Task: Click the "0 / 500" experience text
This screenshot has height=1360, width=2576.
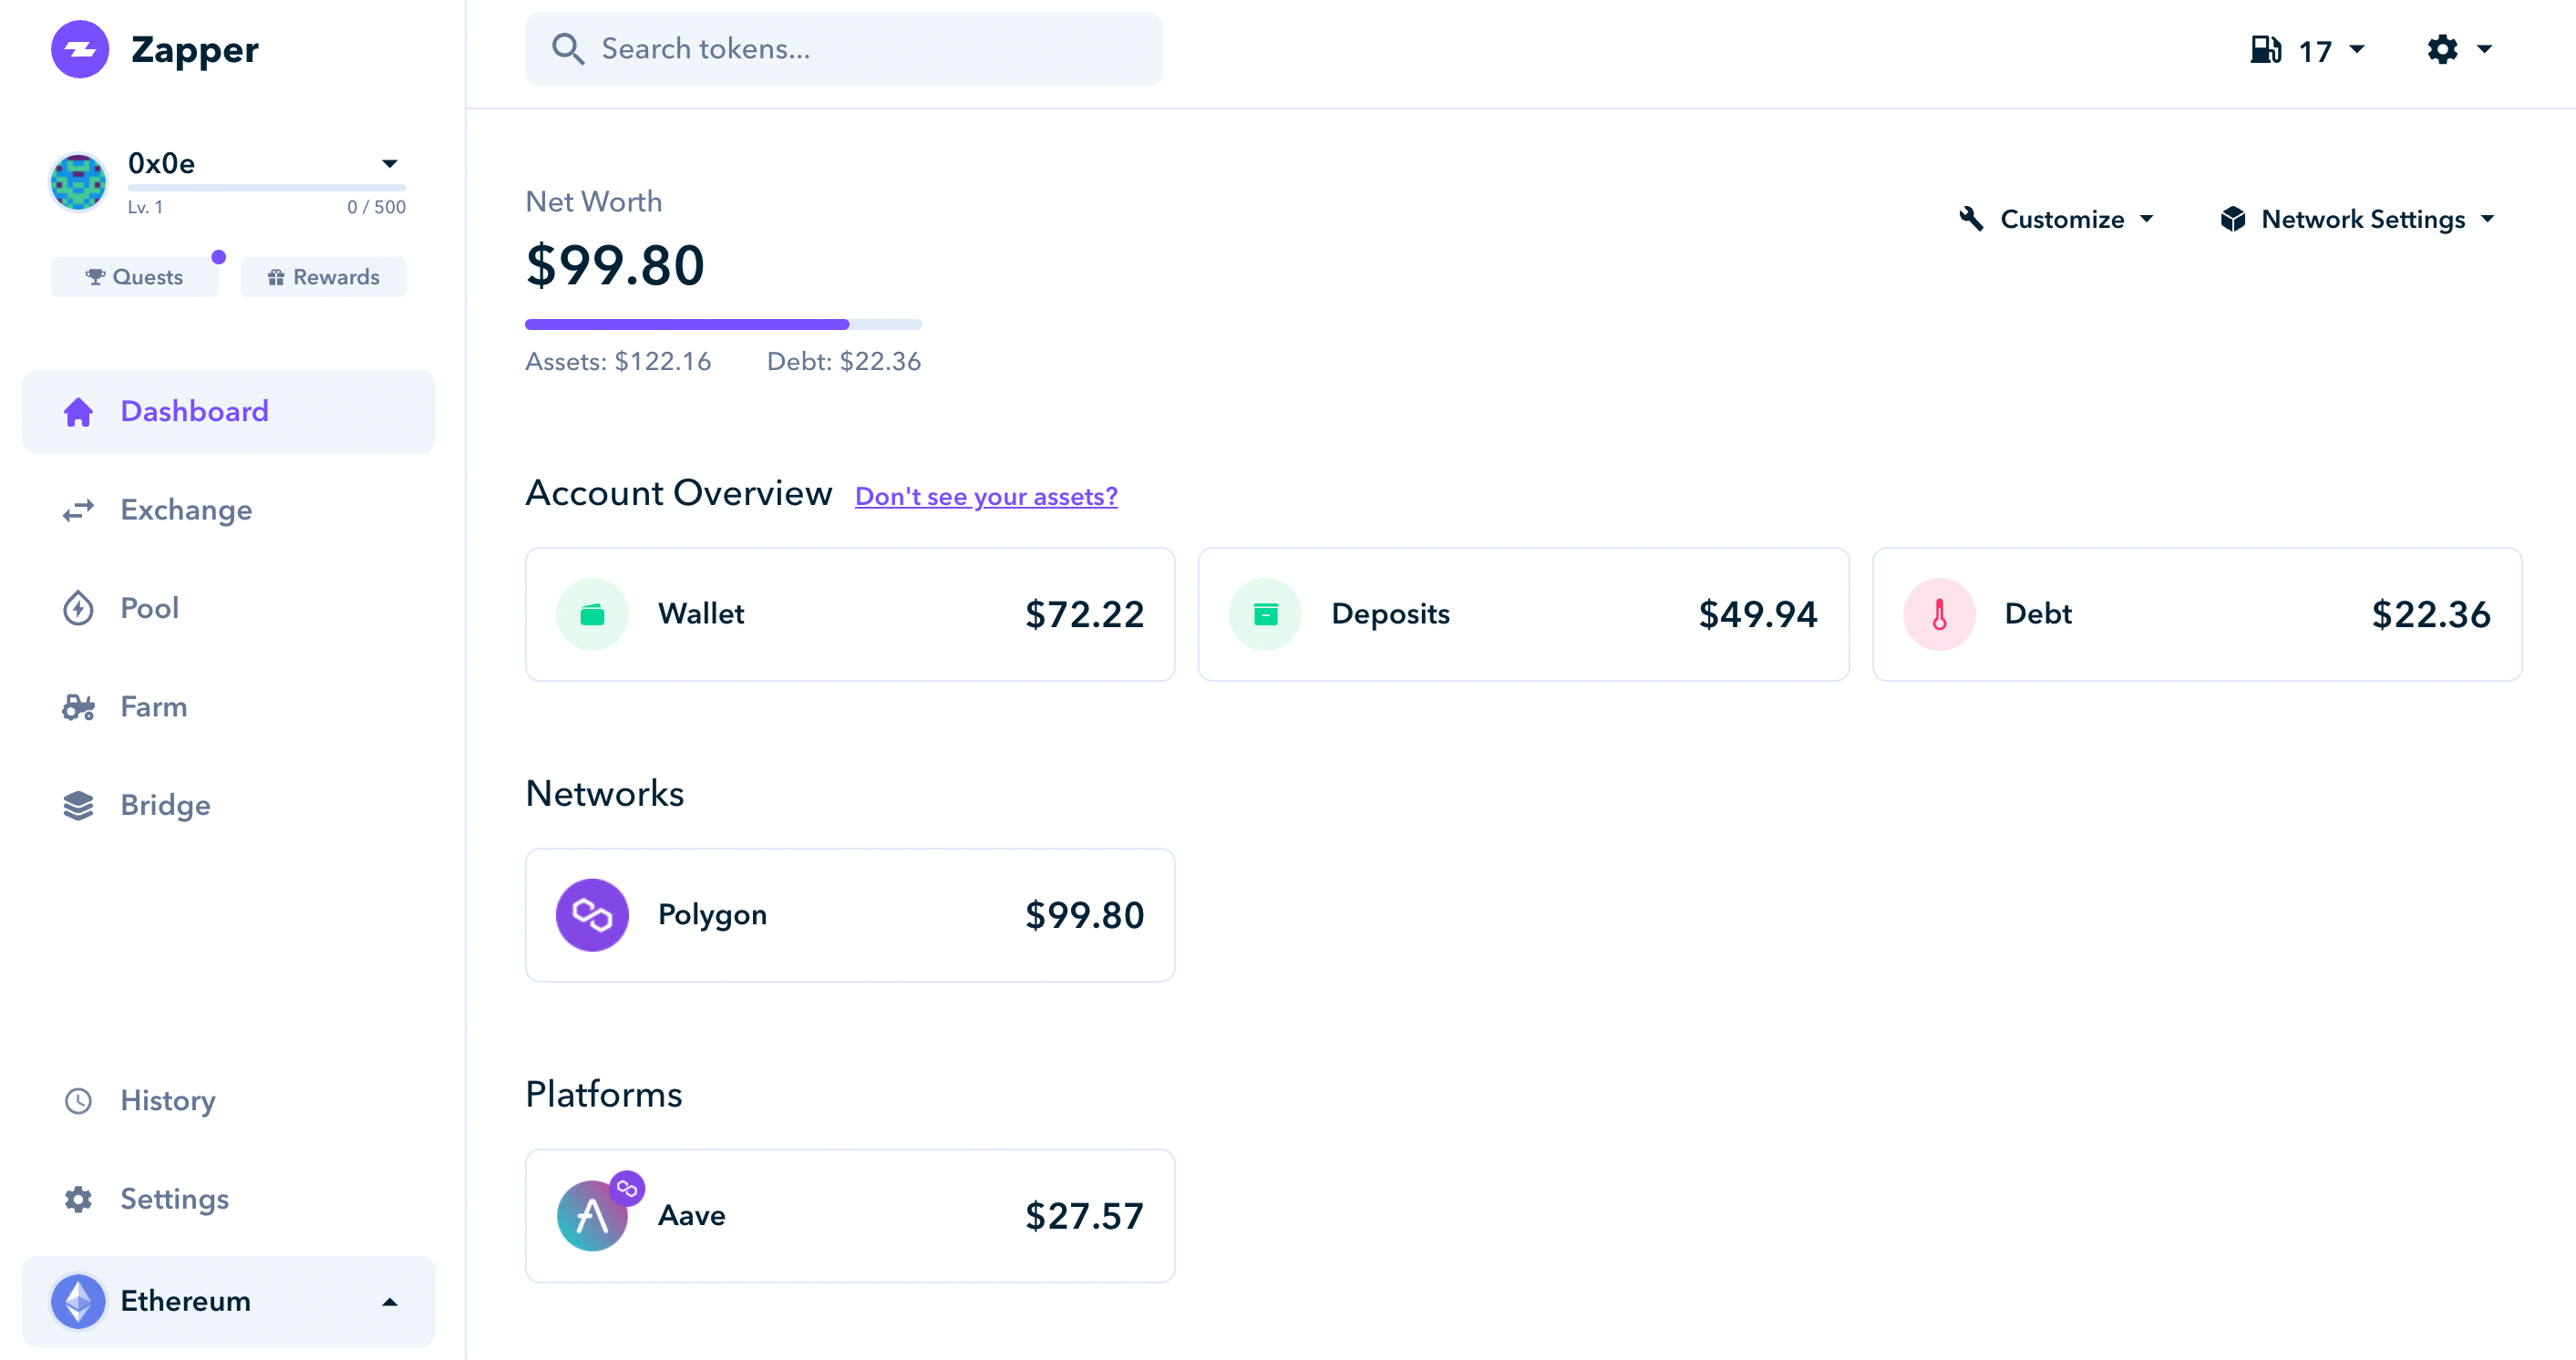Action: tap(376, 207)
